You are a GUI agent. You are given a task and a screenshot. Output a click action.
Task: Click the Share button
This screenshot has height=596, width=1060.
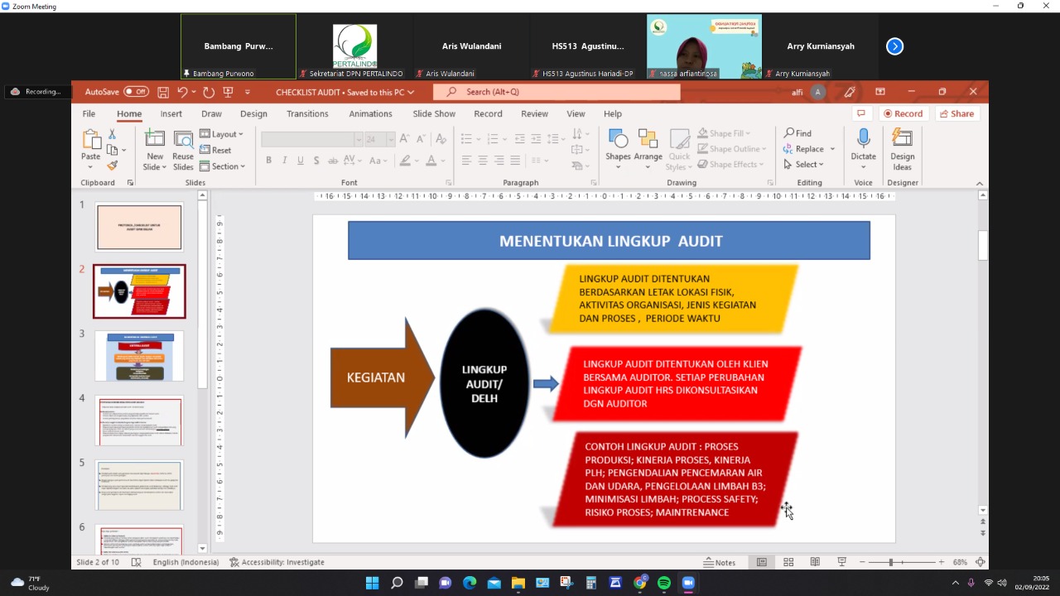tap(957, 113)
